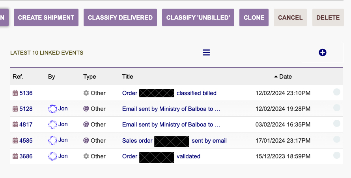Sort the list by Type column header
This screenshot has width=351, height=178.
tap(90, 77)
